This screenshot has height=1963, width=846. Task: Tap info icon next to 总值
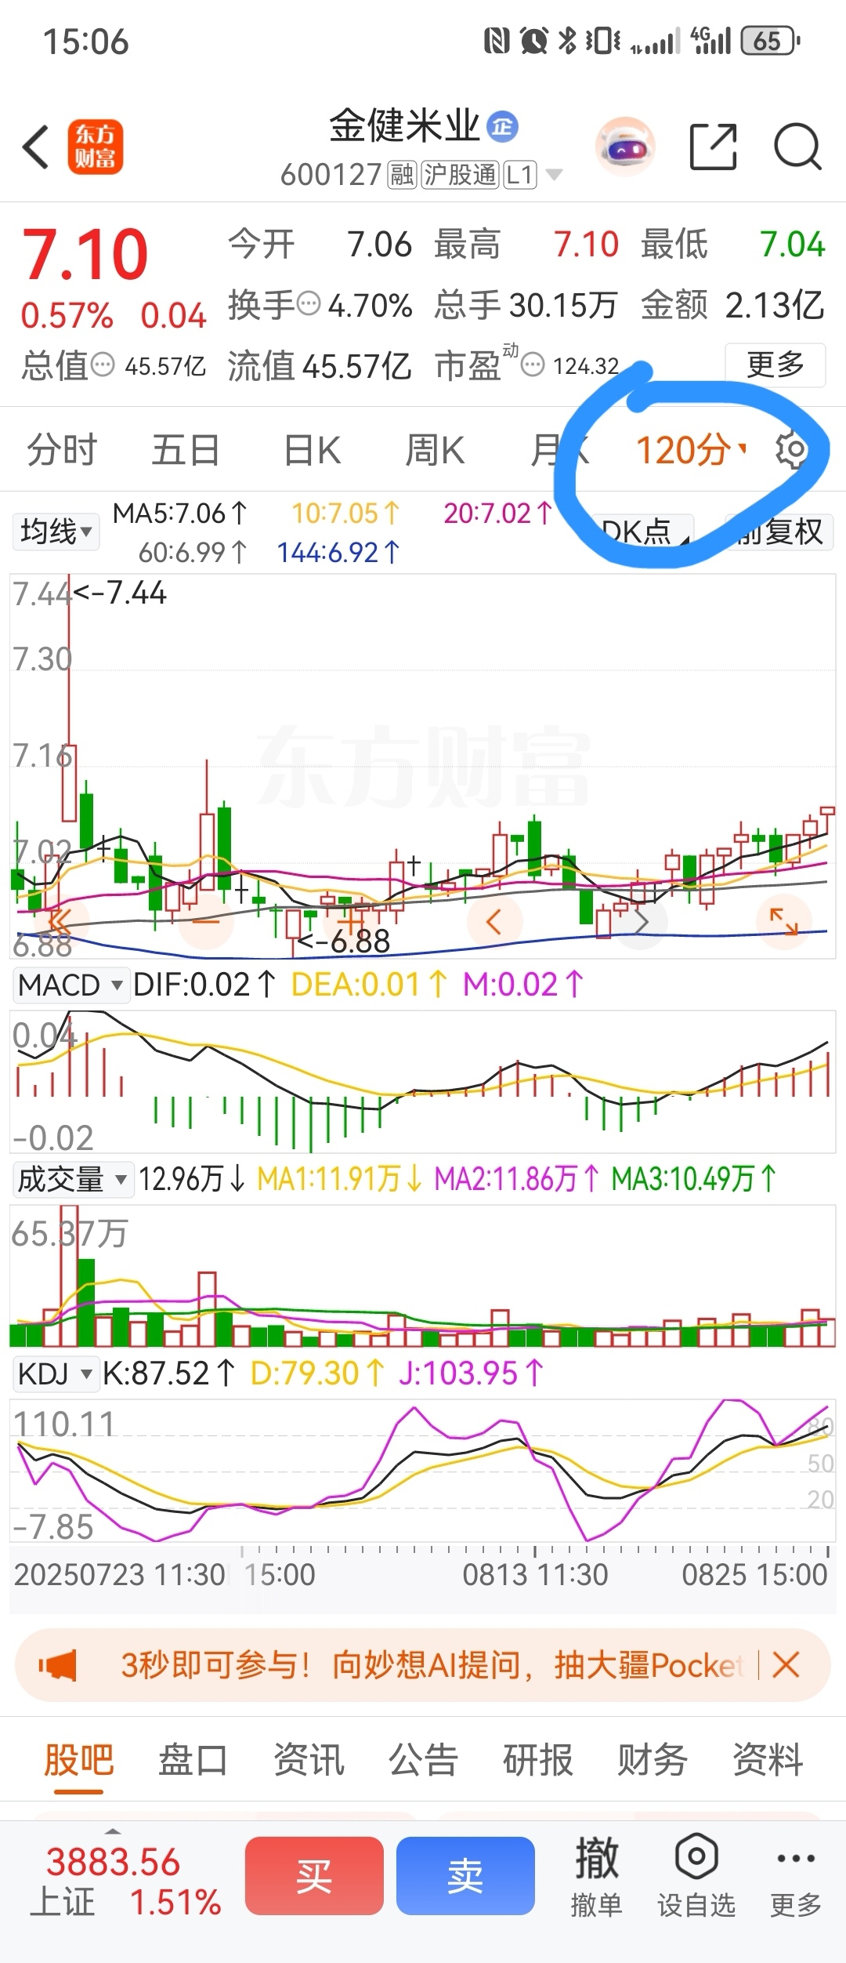(x=103, y=365)
